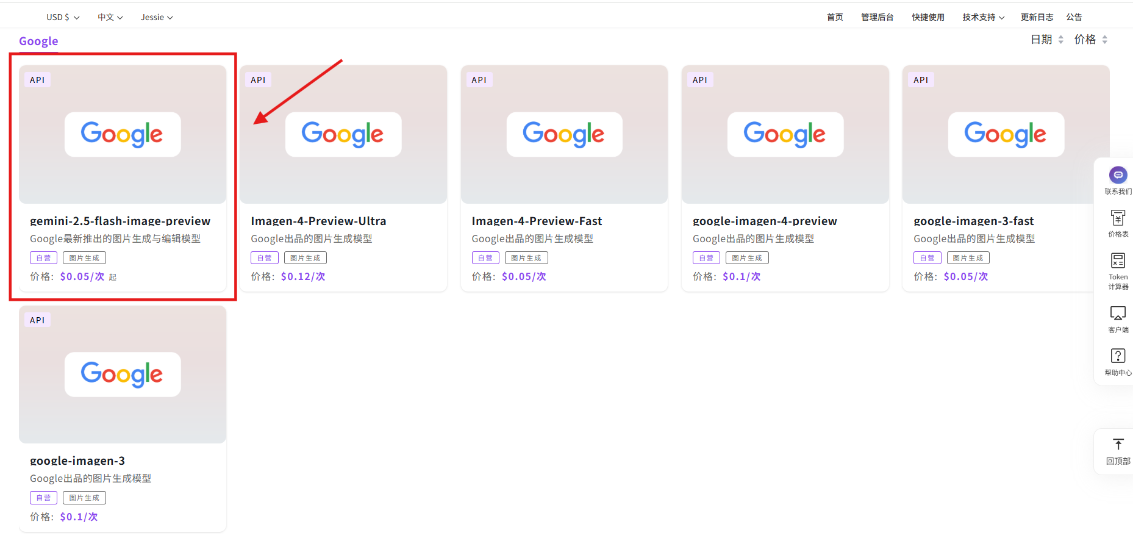This screenshot has height=538, width=1133.
Task: Go to 首页 in top navigation
Action: tap(835, 17)
